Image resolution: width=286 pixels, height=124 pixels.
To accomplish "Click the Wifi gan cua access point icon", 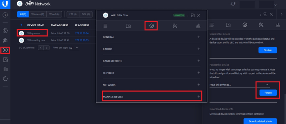I will point(21,33).
